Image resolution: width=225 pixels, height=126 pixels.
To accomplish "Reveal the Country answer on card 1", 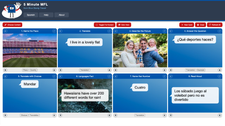I will (33, 70).
